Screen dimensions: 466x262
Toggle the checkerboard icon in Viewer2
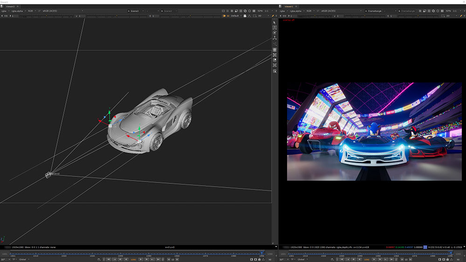[241, 11]
